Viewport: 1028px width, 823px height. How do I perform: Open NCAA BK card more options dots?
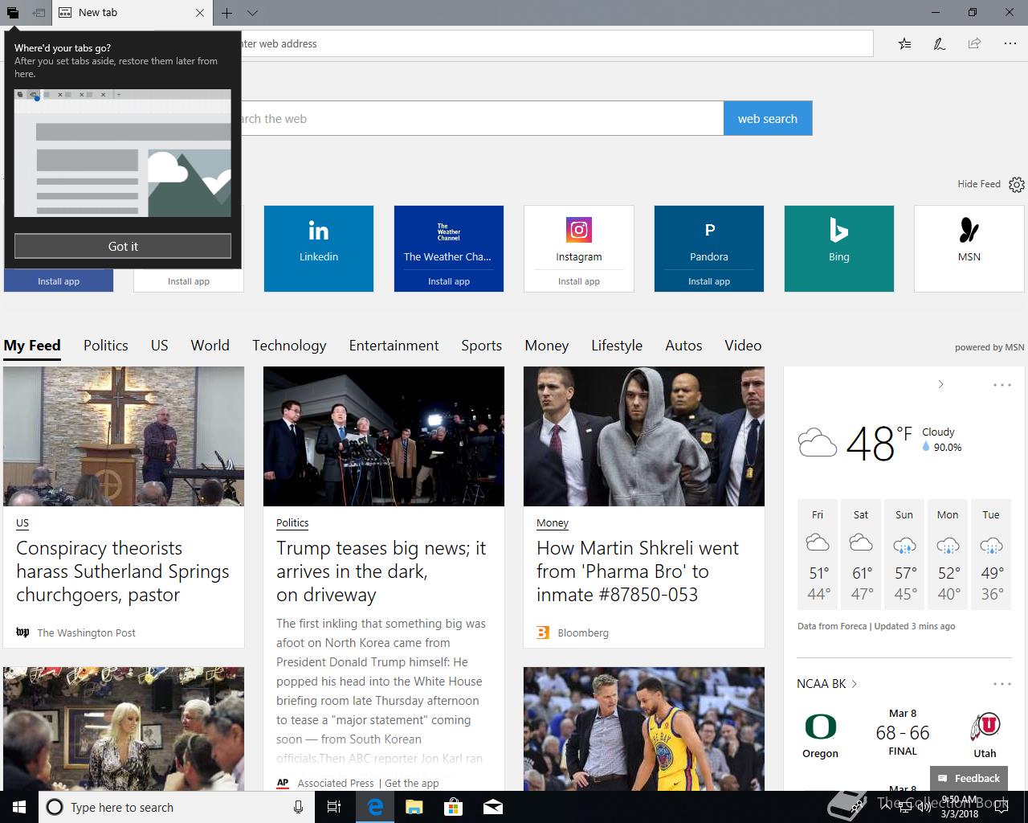point(1002,684)
